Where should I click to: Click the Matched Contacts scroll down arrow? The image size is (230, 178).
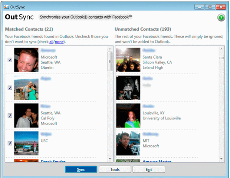110,159
